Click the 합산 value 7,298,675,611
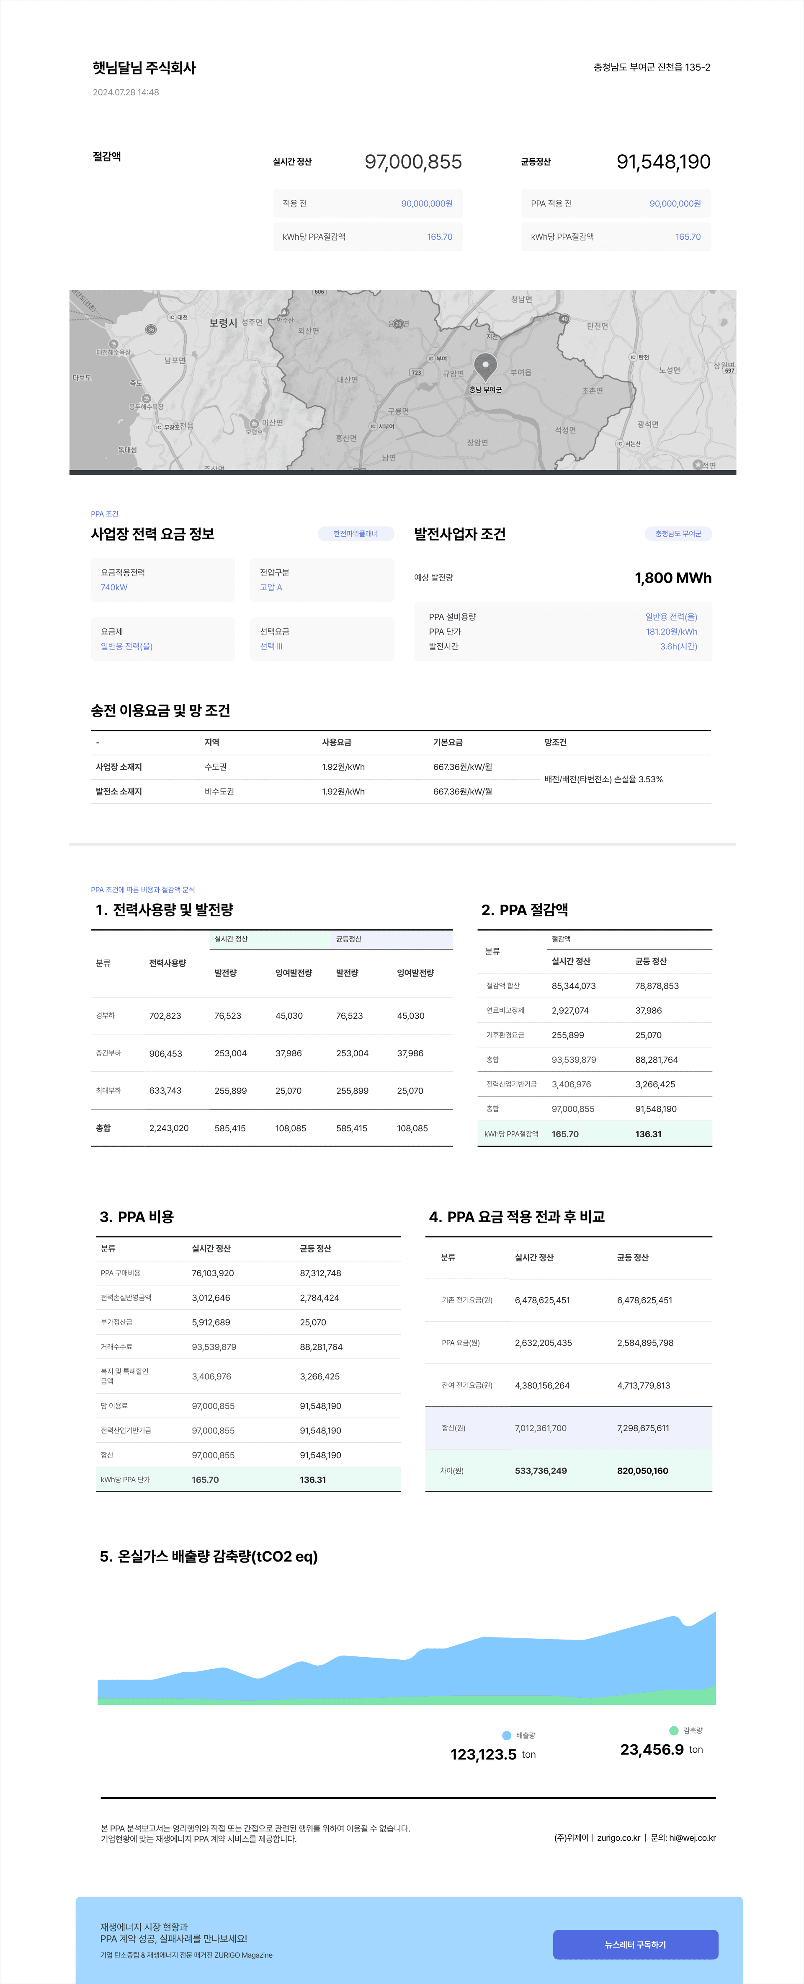This screenshot has width=804, height=1984. coord(643,1428)
